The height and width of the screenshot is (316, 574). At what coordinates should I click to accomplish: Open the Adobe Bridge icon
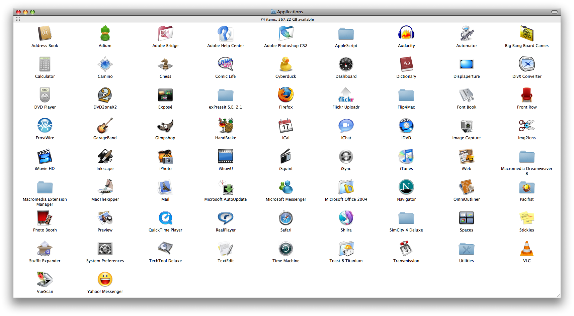(165, 33)
